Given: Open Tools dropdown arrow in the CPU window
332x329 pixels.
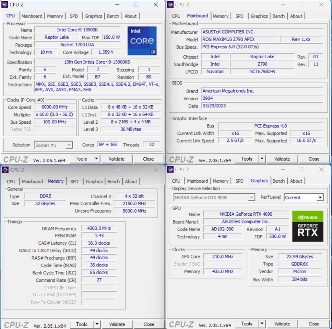Looking at the screenshot, I should pyautogui.click(x=97, y=159).
